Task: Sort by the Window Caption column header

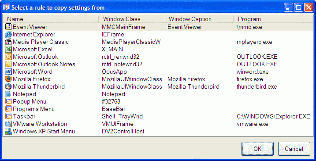Action: (x=199, y=19)
